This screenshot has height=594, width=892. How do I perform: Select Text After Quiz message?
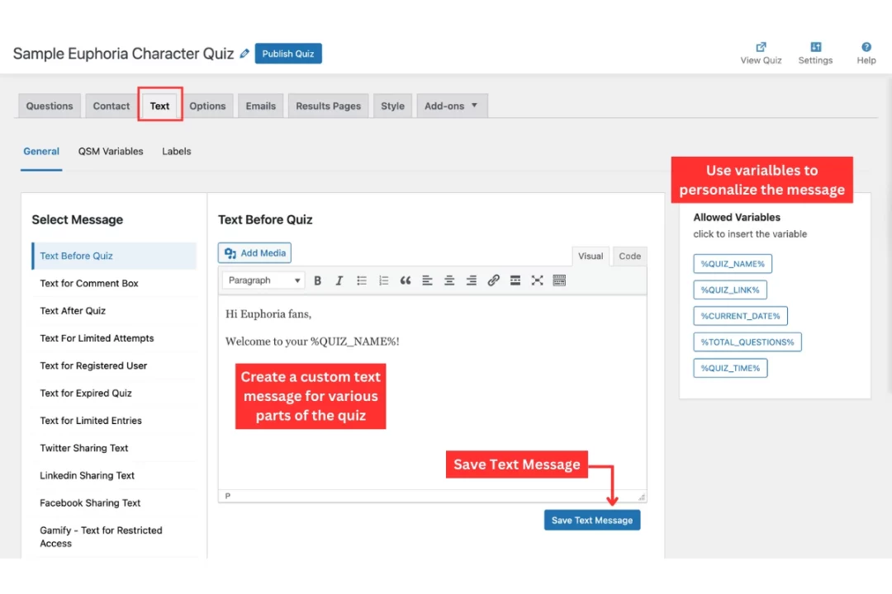[x=73, y=311]
